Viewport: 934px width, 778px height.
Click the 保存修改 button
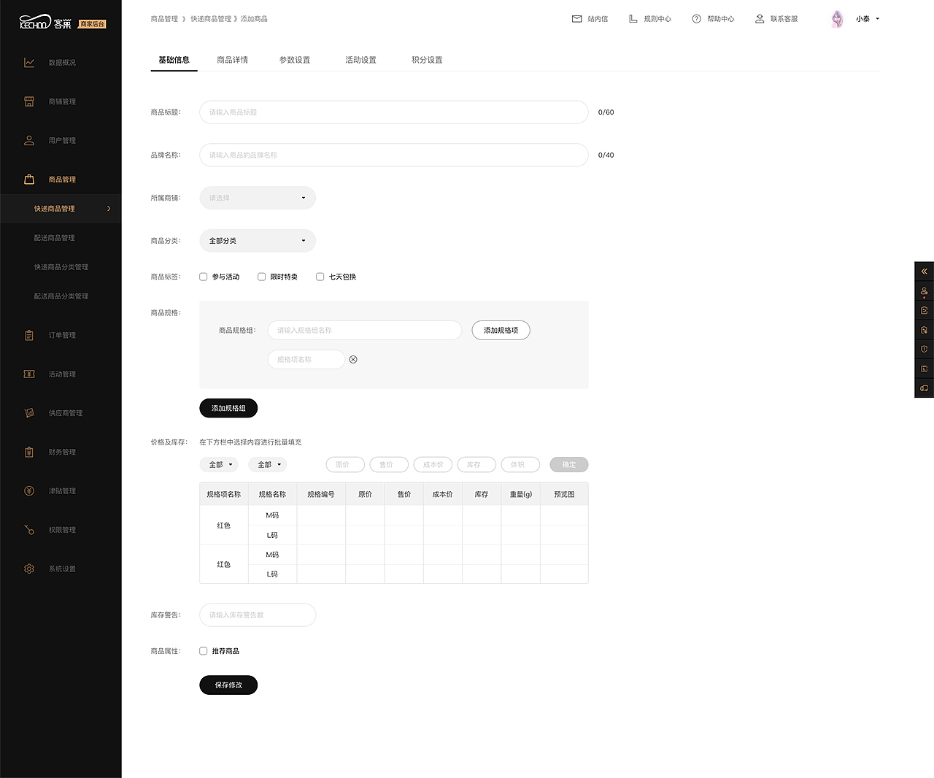click(x=228, y=685)
